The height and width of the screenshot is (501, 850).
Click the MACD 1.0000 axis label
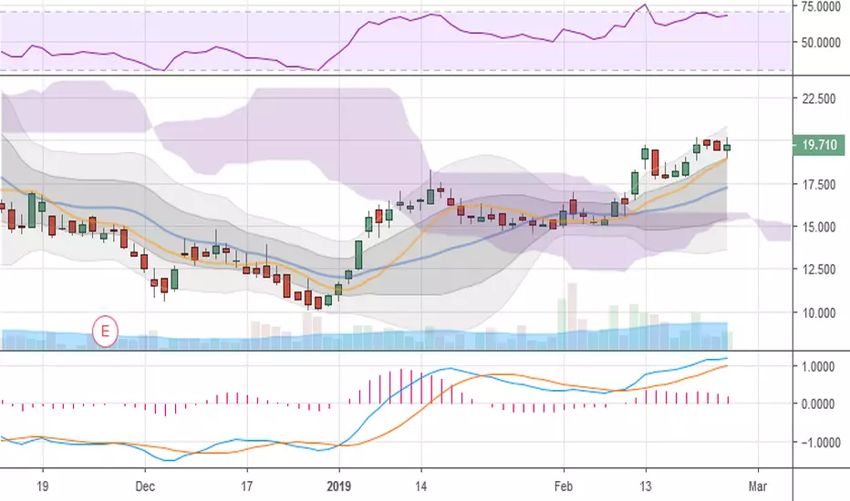[819, 367]
